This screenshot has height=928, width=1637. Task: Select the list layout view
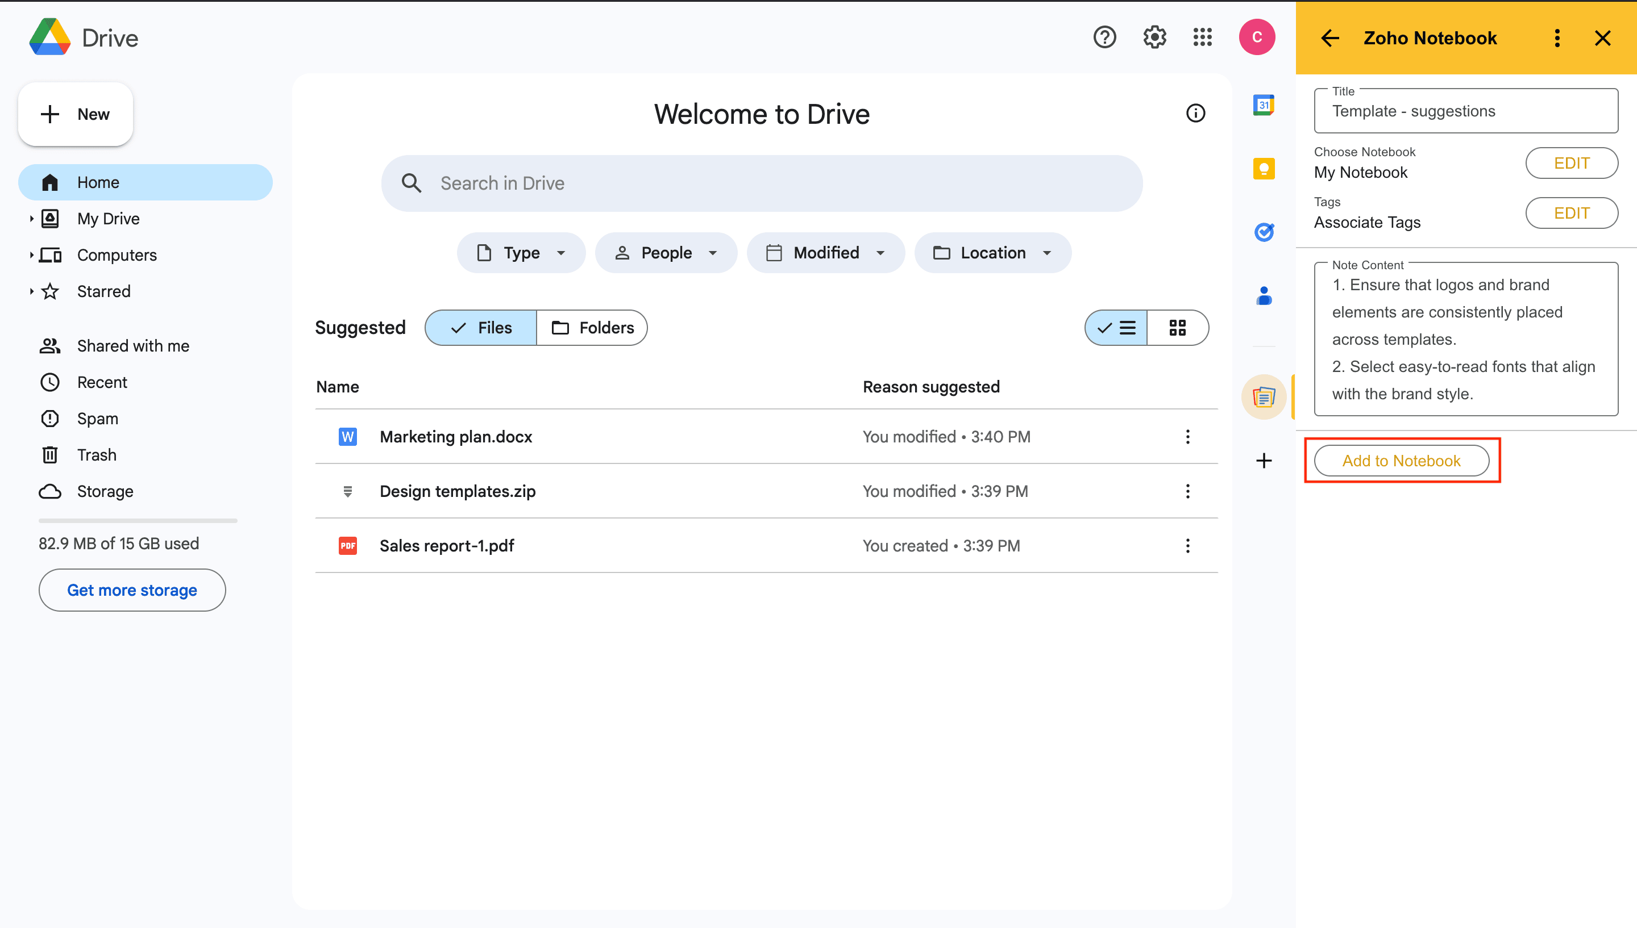[1117, 328]
